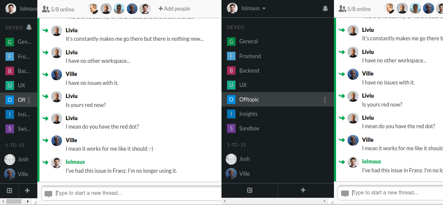Click Liviu avatar beside 'Is yours red now?' left window
Viewport: 443px width, 205px height.
[56, 97]
